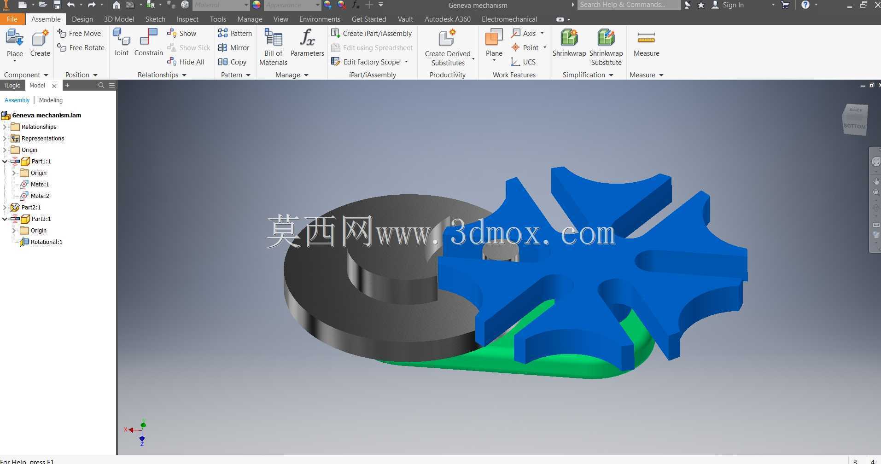
Task: Activate the Free Rotate tool
Action: click(x=81, y=47)
